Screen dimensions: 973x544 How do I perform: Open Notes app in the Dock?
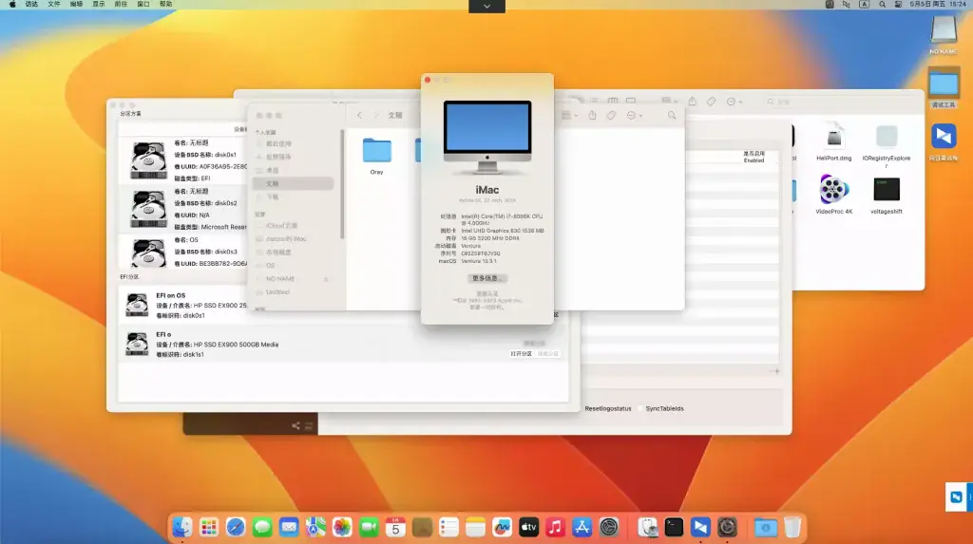click(475, 527)
